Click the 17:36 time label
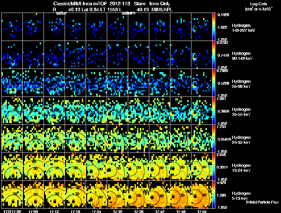The image size is (281, 213). tap(139, 211)
